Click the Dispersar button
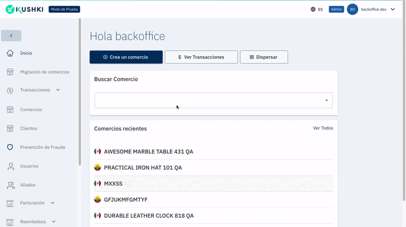 (x=264, y=57)
